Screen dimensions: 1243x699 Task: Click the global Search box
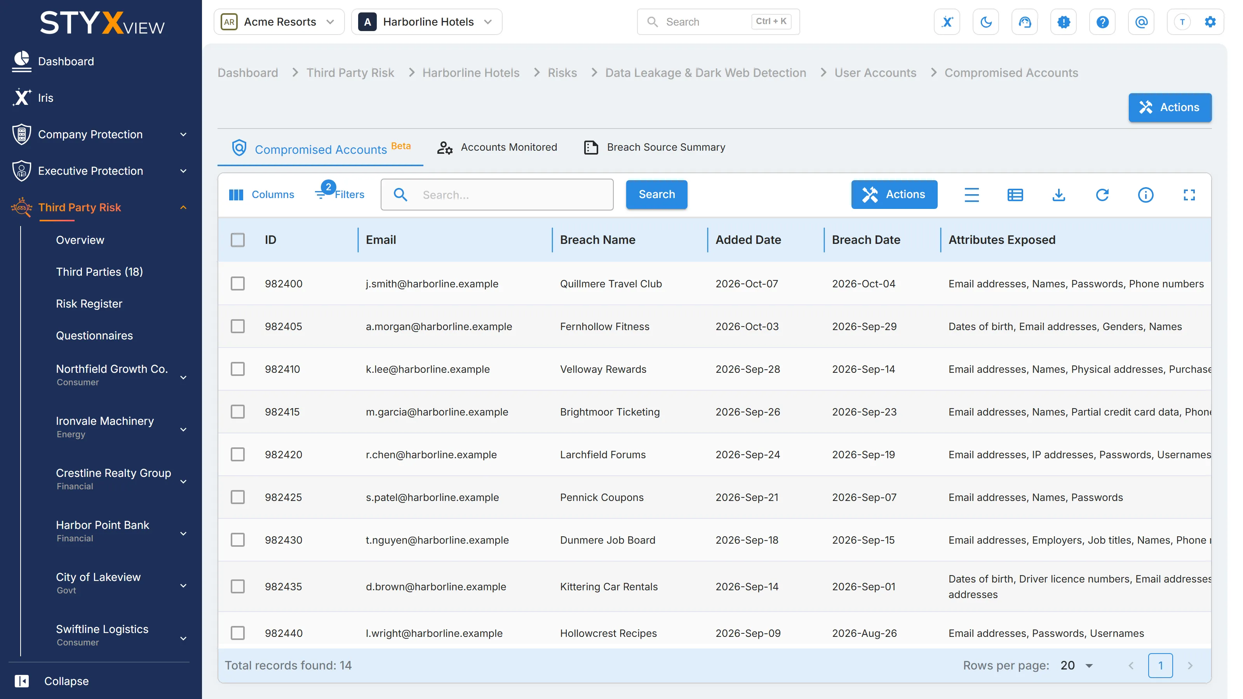tap(718, 22)
